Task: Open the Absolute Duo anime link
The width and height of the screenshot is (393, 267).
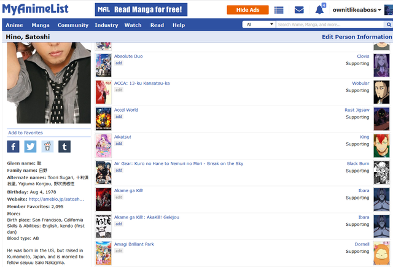Action: click(128, 56)
